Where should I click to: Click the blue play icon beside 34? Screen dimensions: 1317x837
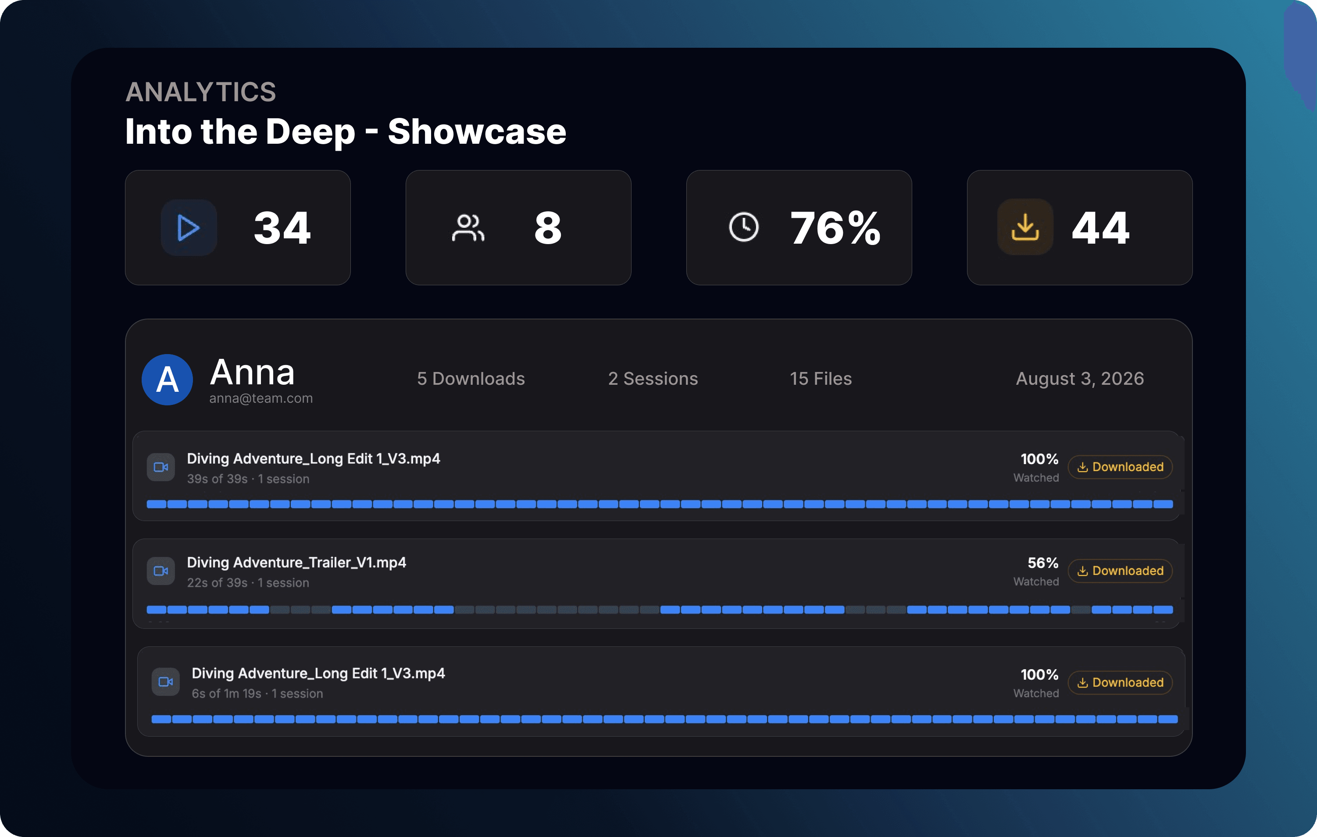tap(189, 227)
